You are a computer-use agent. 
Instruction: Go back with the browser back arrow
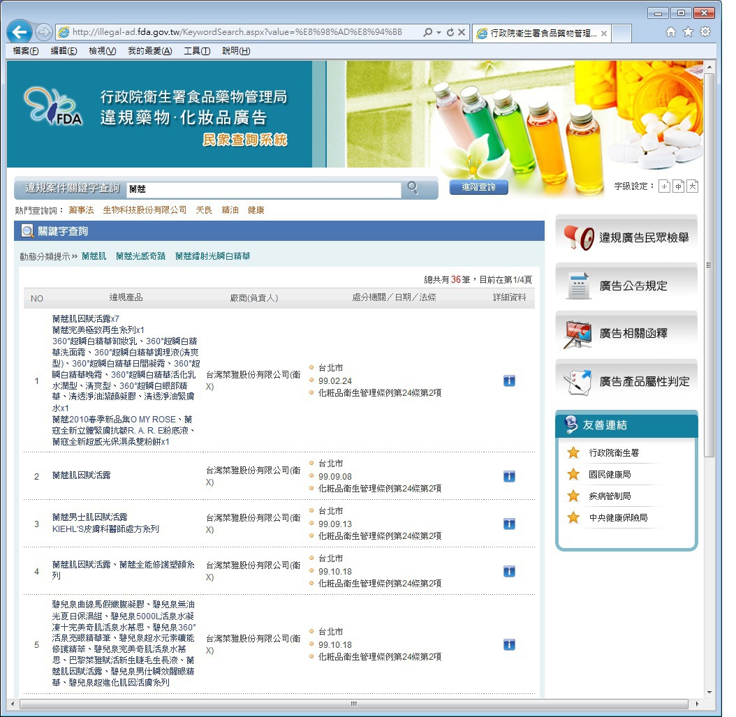pos(20,32)
